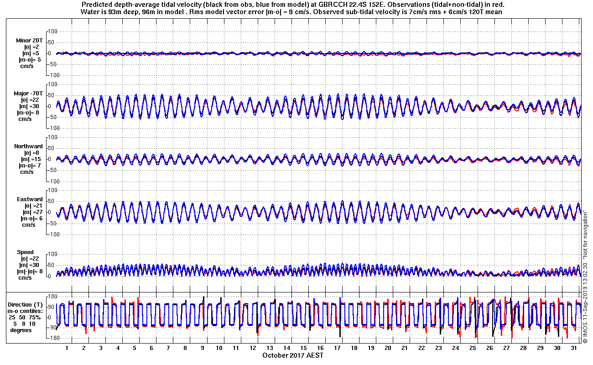This screenshot has height=365, width=593.
Task: Click the '-90' tick on the Direction axis
Action: coord(51,328)
